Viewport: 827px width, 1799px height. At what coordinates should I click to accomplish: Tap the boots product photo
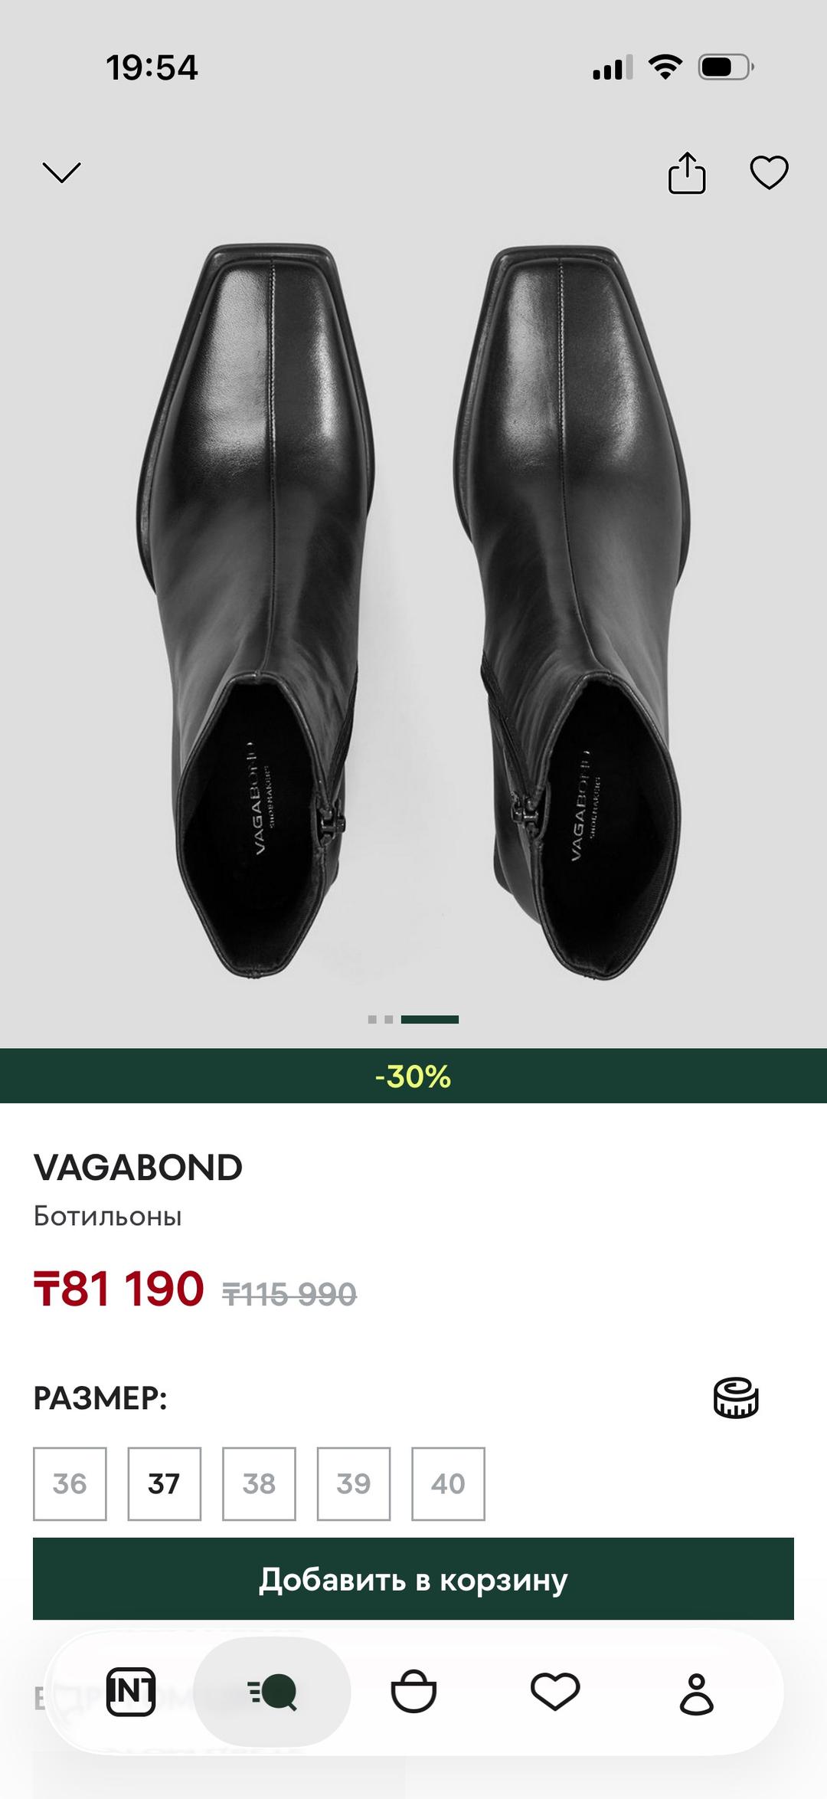(413, 611)
